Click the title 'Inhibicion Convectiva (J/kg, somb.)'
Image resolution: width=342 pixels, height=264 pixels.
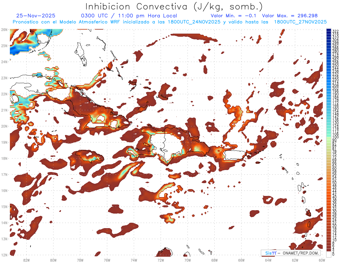[174, 7]
